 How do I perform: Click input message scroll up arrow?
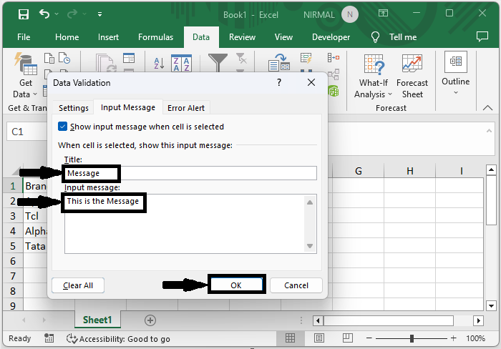310,202
